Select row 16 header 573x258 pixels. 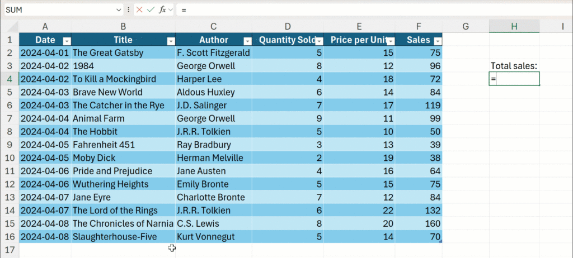10,236
